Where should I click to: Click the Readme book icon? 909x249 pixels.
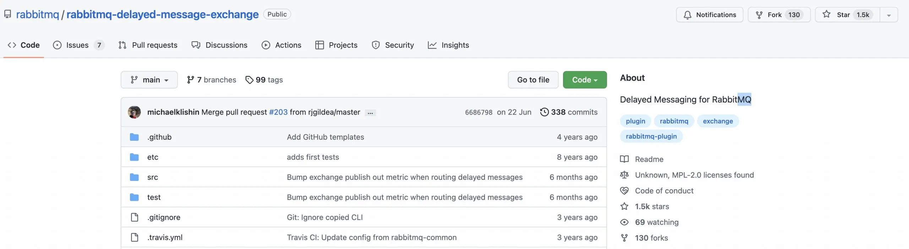pyautogui.click(x=624, y=159)
